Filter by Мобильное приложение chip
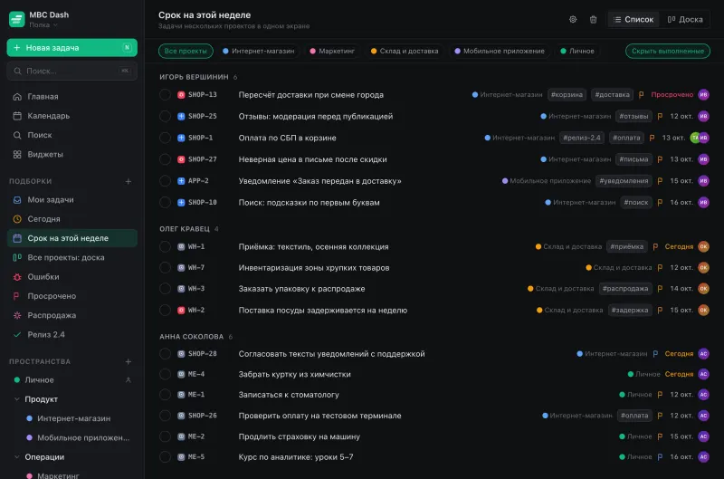 pos(500,51)
